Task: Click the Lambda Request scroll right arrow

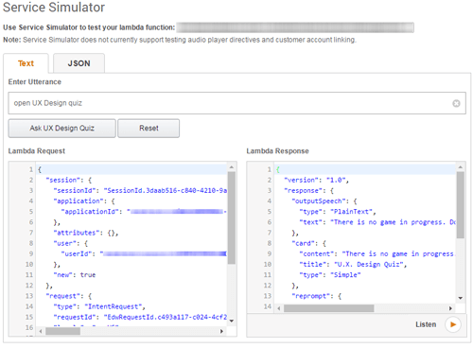Action: pyautogui.click(x=221, y=331)
